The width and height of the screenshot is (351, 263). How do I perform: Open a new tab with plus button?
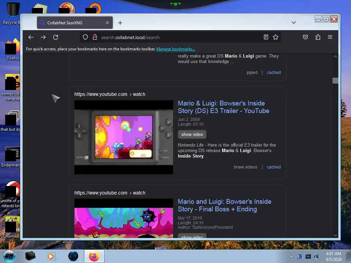(x=120, y=23)
